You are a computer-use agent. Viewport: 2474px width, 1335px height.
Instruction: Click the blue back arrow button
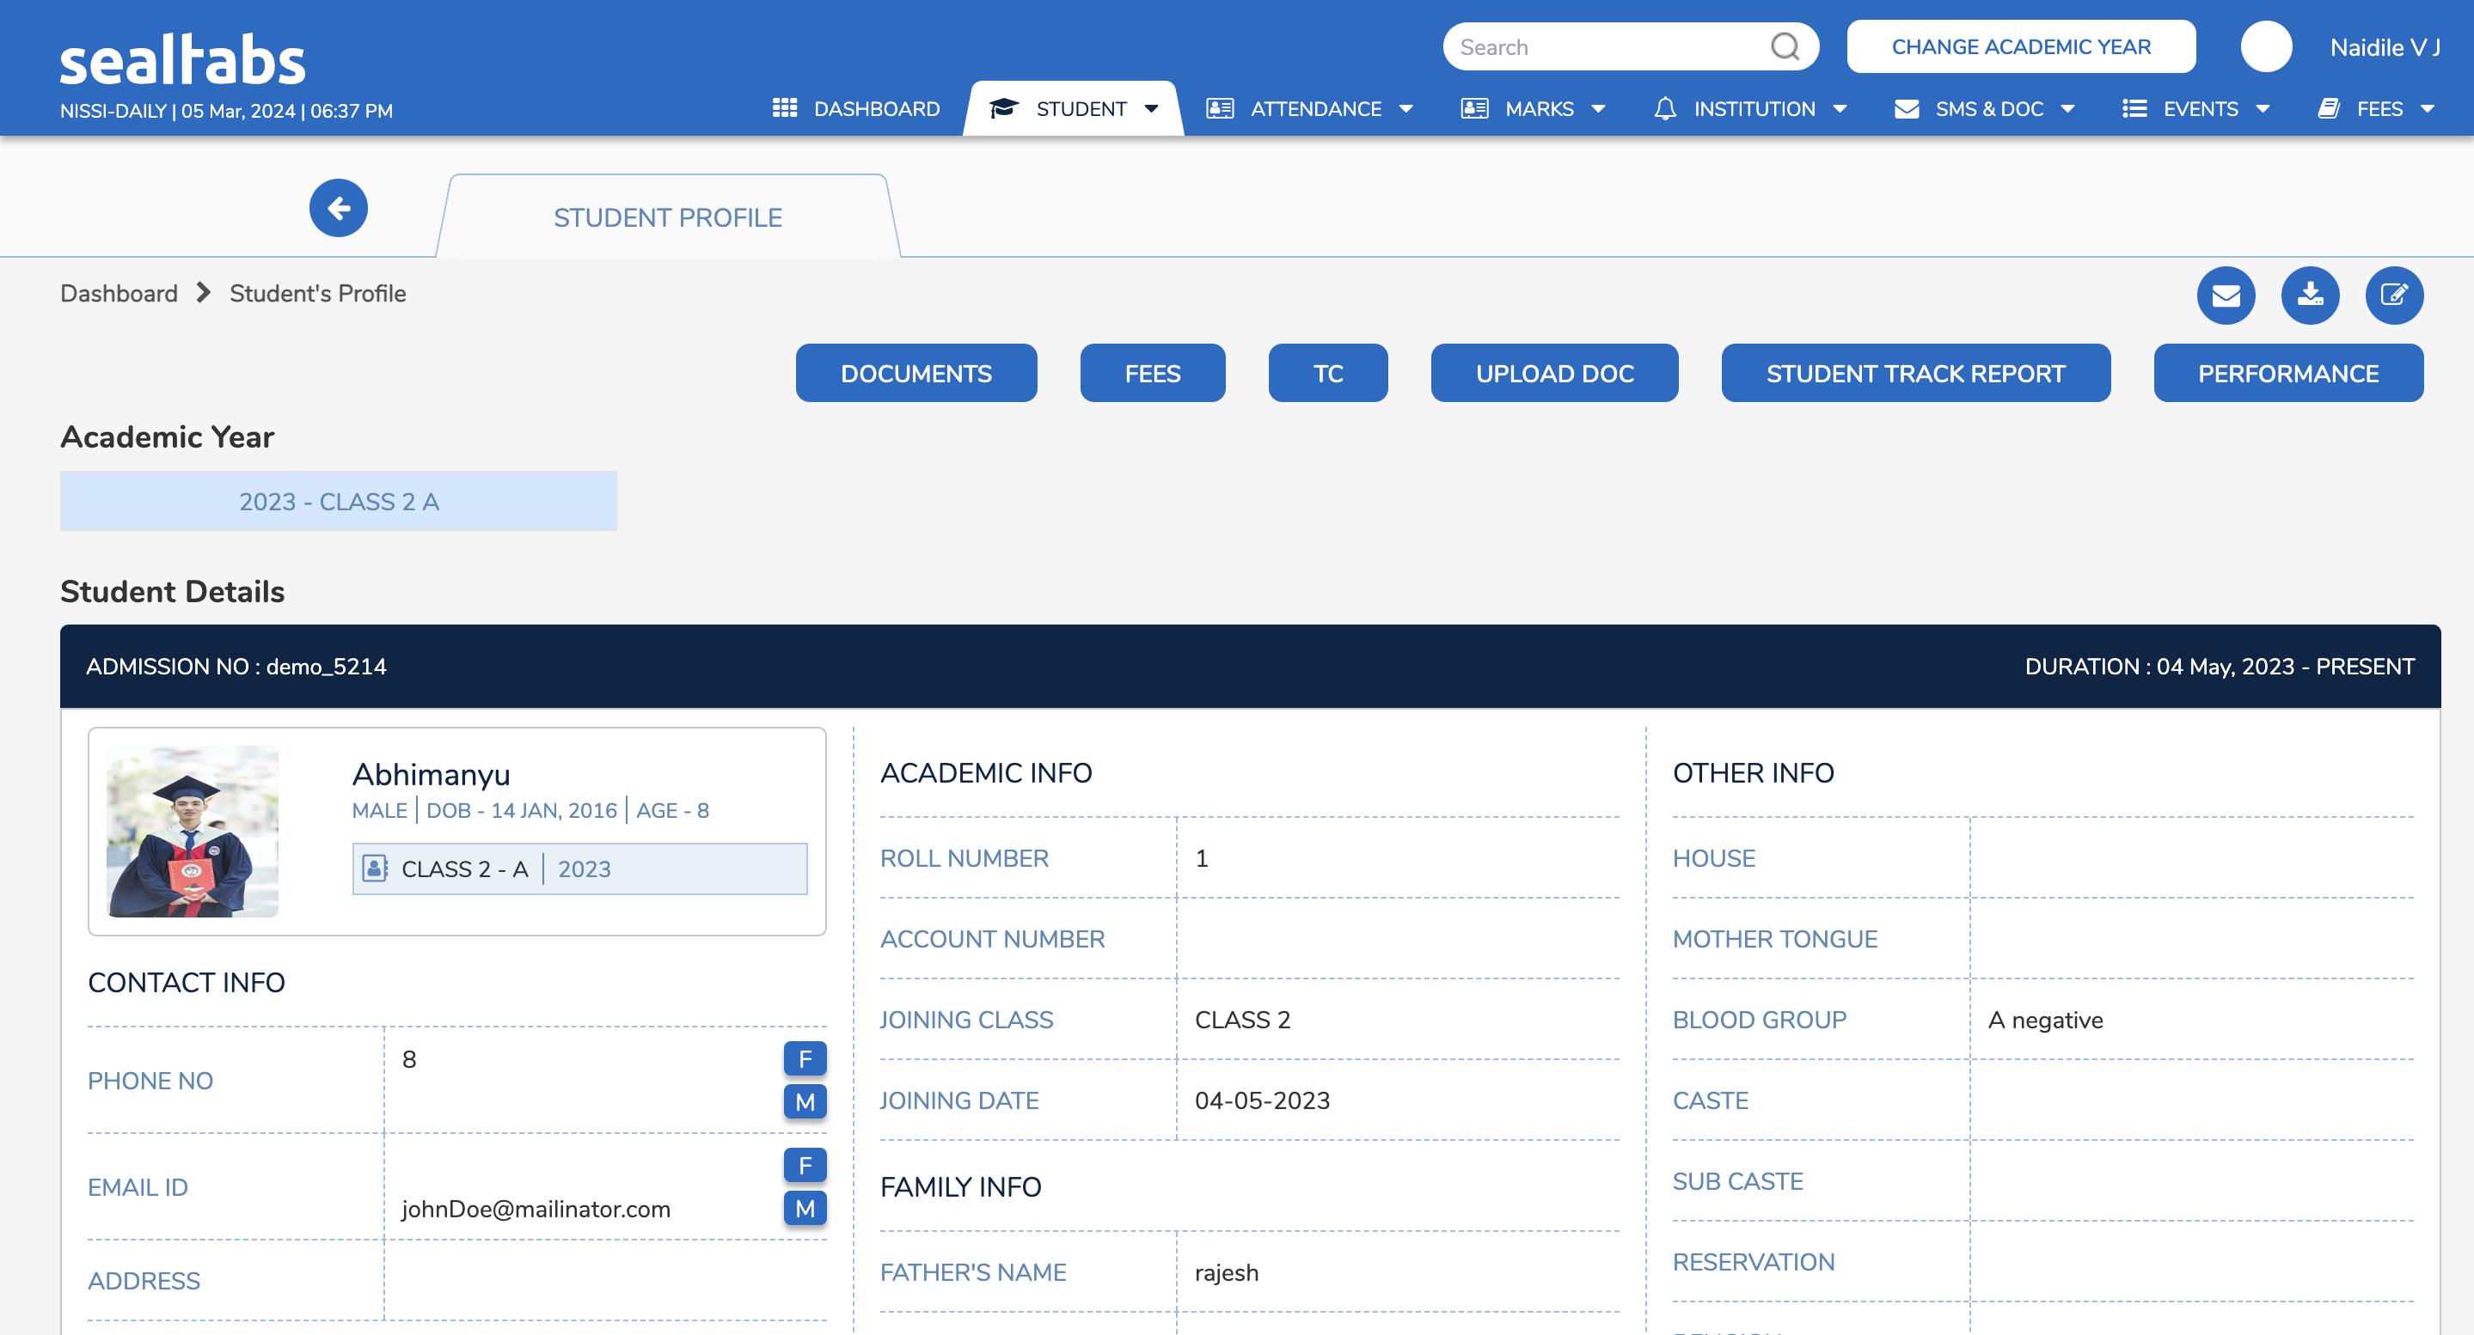pos(338,207)
